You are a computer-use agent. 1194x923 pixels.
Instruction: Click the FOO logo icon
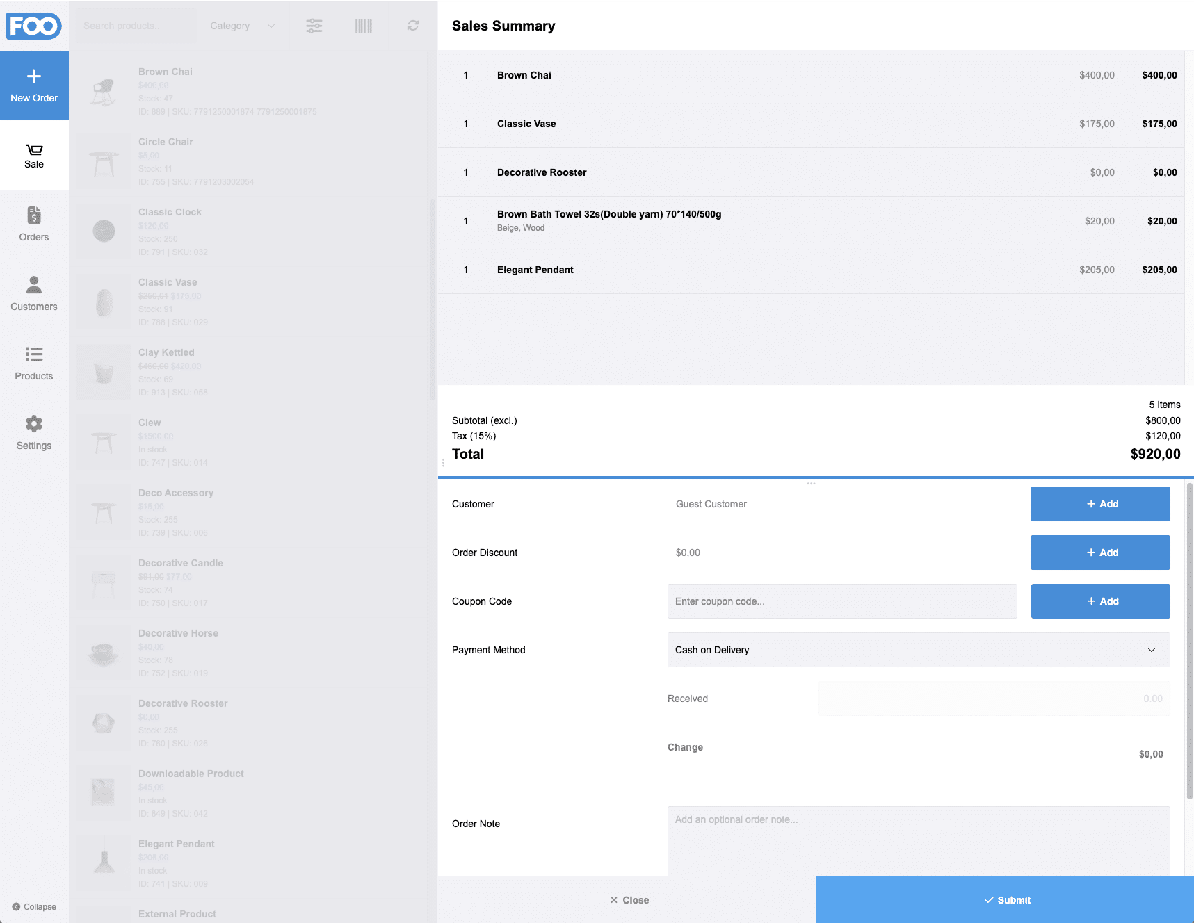coord(34,26)
